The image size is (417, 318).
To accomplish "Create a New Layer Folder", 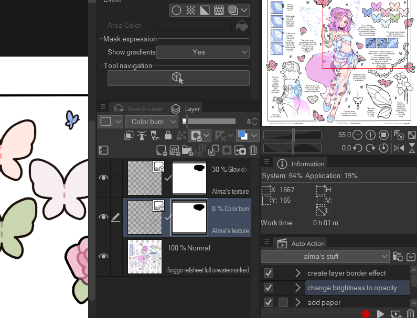I will [187, 150].
